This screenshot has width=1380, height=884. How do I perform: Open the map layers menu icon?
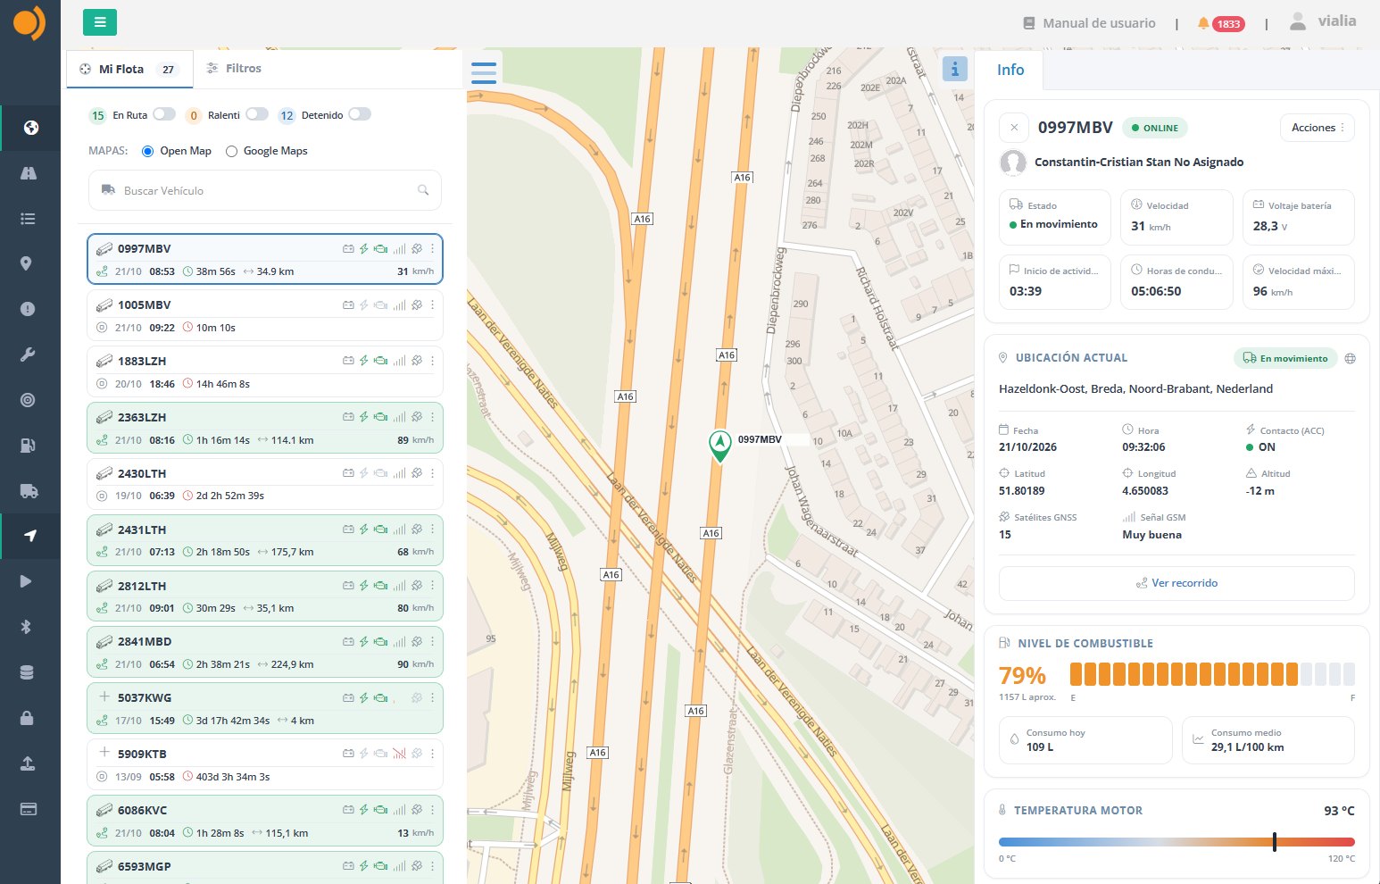[484, 72]
